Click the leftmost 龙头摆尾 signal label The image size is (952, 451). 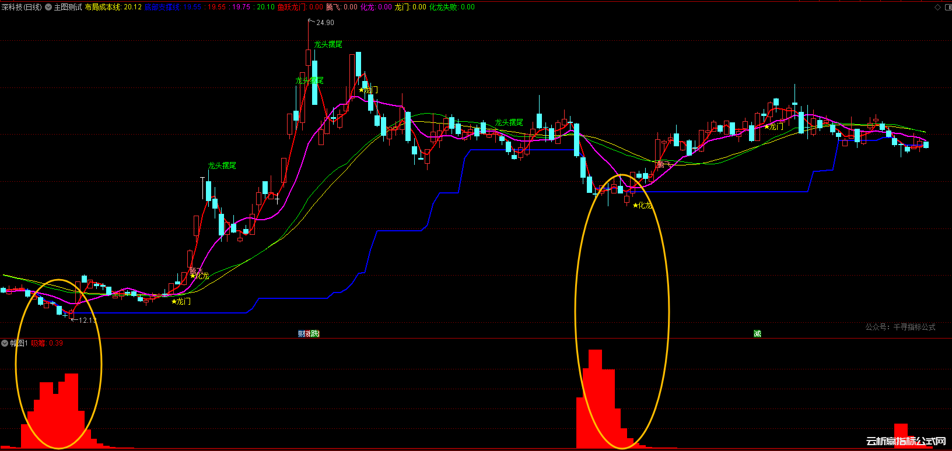coord(222,166)
